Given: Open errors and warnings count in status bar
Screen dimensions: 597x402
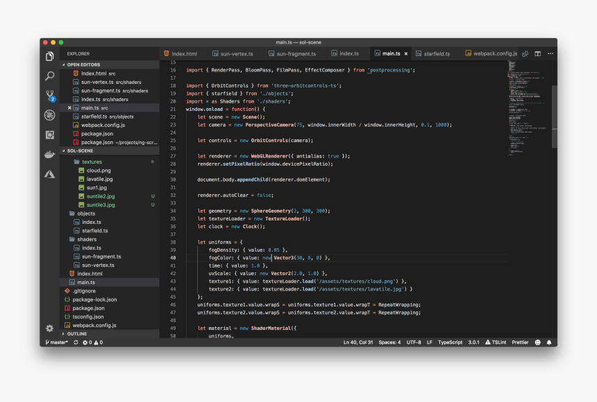Looking at the screenshot, I should click(93, 342).
